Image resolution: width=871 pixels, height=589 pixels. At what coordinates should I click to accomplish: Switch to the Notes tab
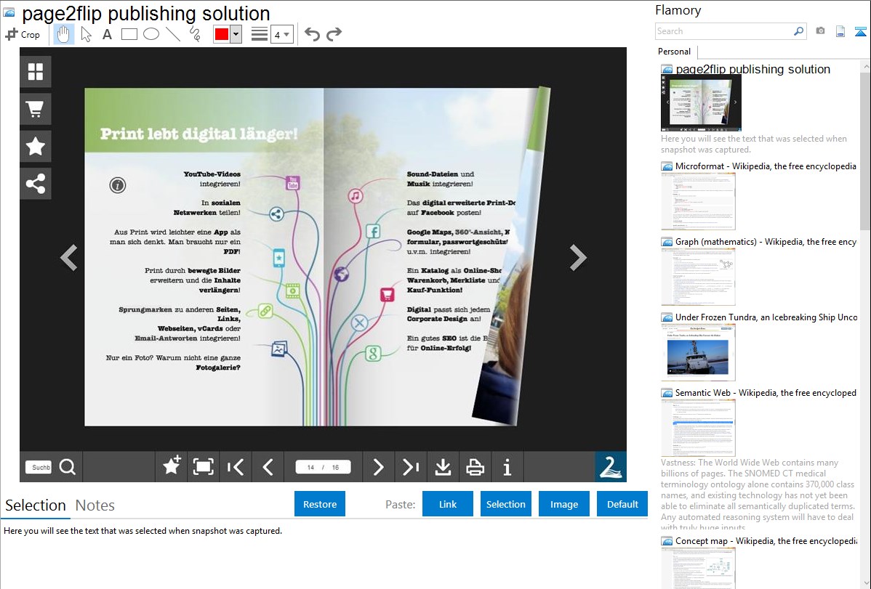pyautogui.click(x=95, y=505)
